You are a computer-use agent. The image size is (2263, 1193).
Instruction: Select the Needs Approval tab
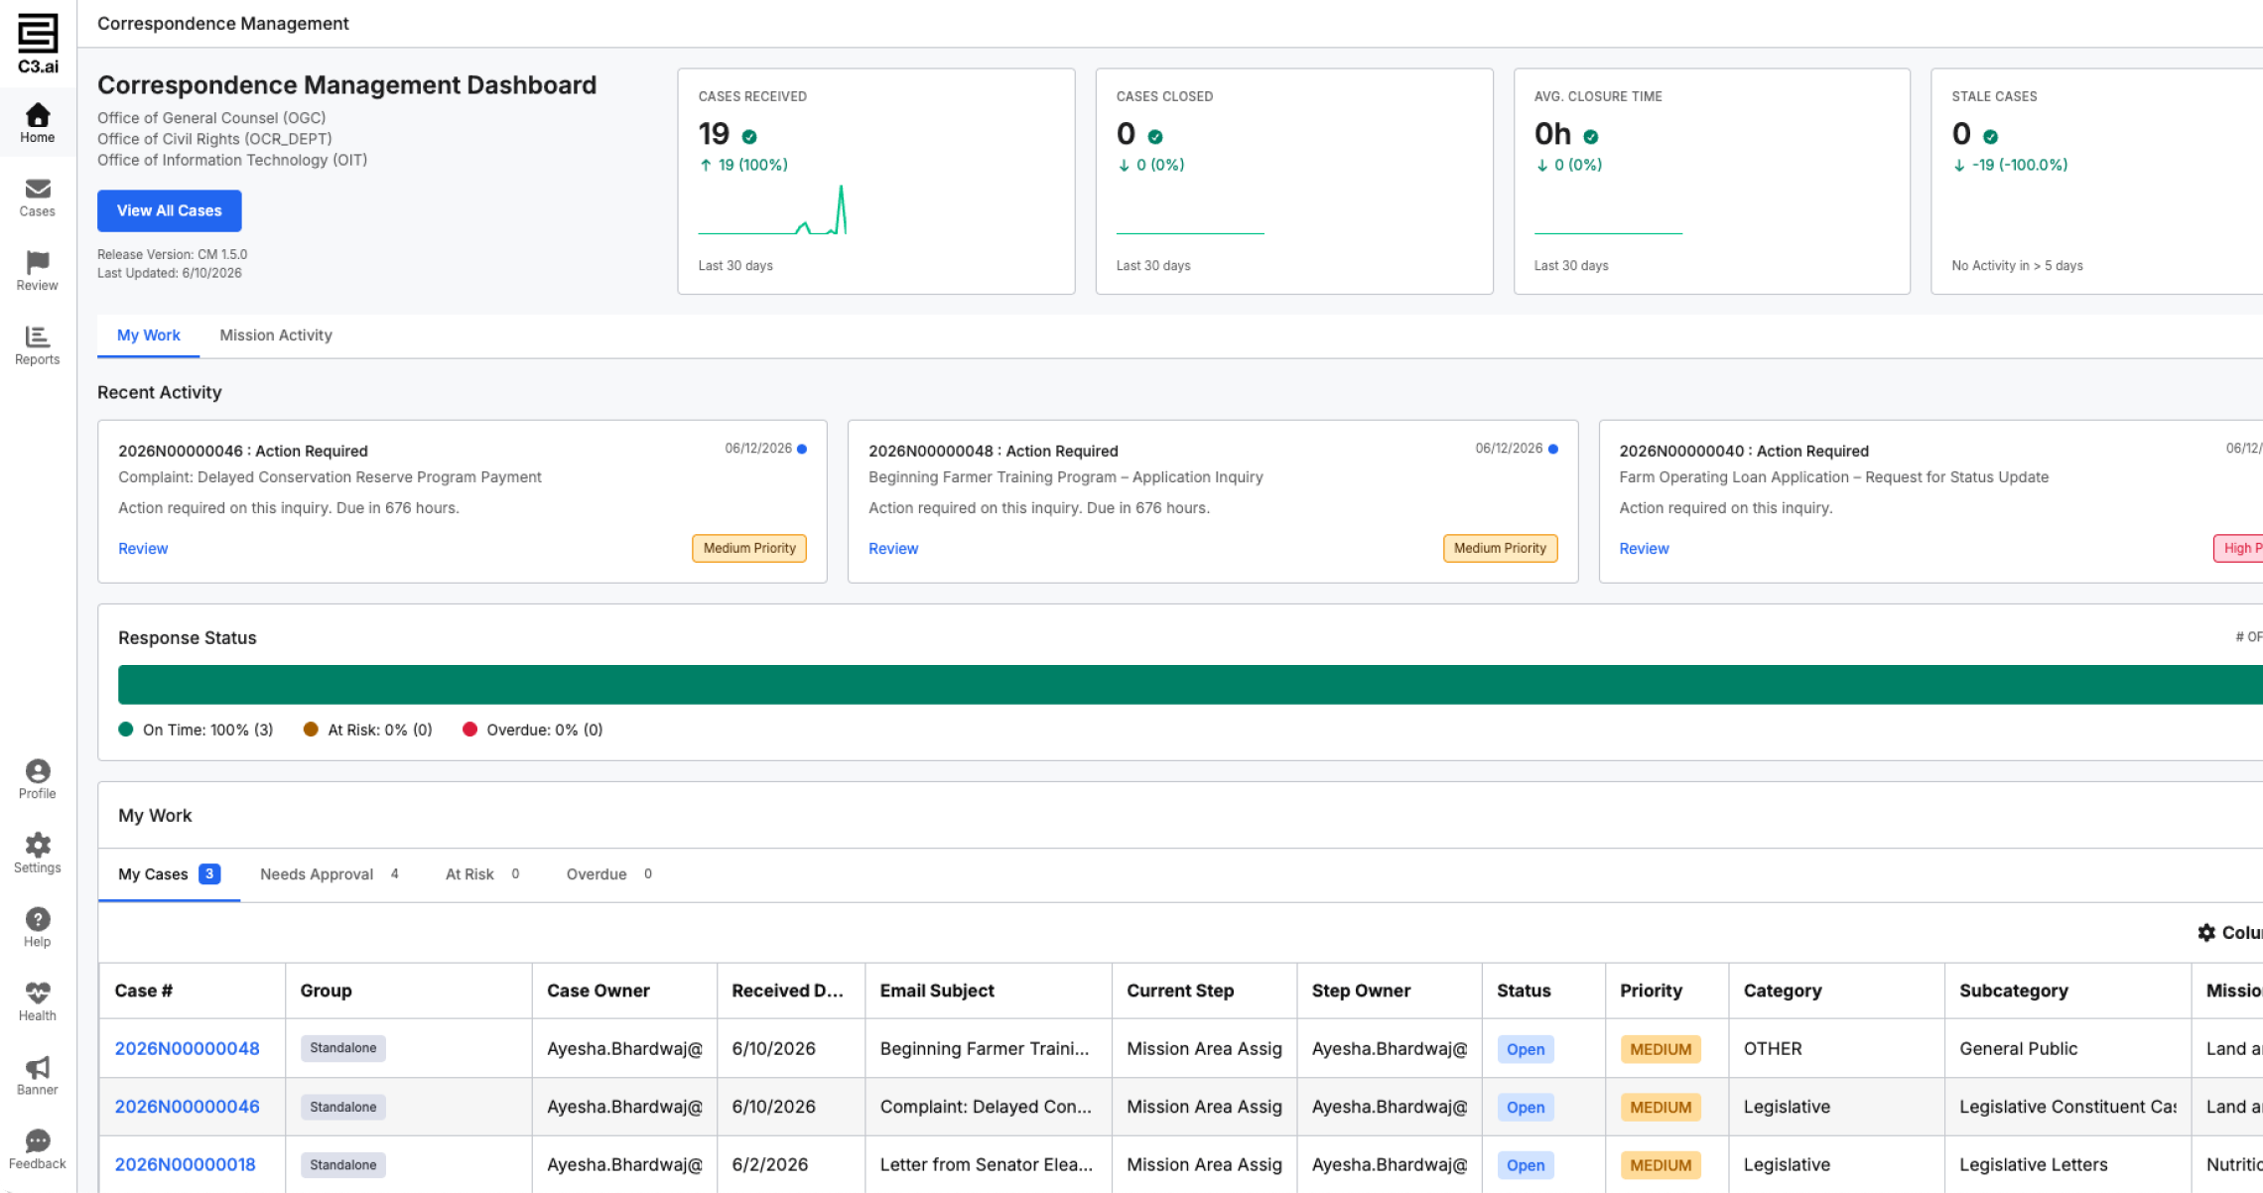click(330, 874)
